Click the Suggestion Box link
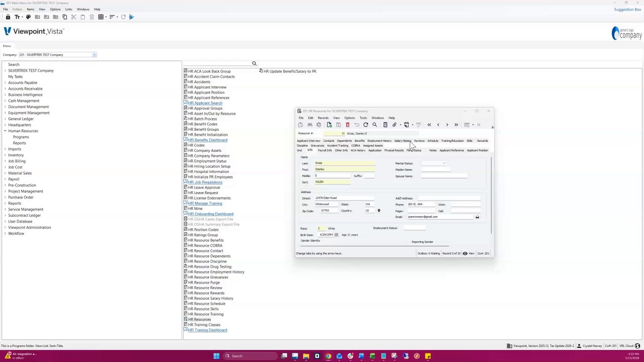Viewport: 644px width, 362px height. pos(627,10)
